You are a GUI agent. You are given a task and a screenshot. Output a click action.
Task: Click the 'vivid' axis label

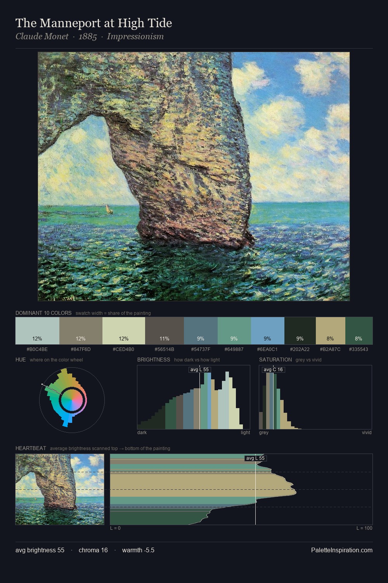(x=367, y=433)
